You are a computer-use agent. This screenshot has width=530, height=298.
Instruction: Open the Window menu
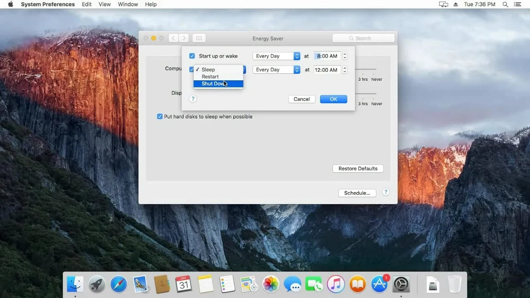click(128, 4)
